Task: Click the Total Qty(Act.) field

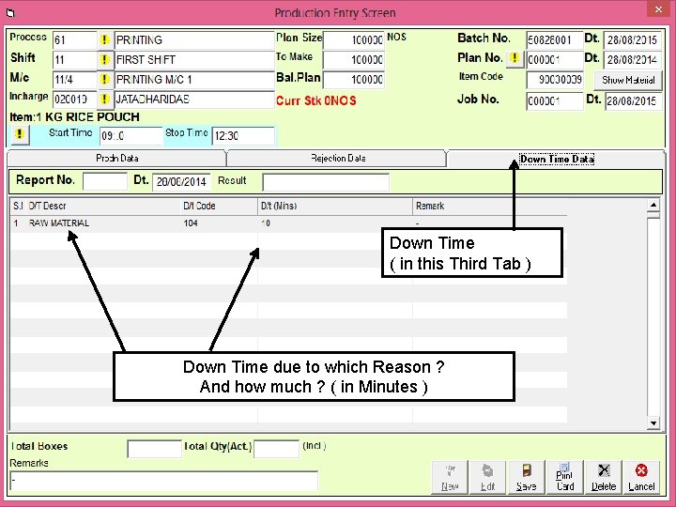Action: [276, 449]
